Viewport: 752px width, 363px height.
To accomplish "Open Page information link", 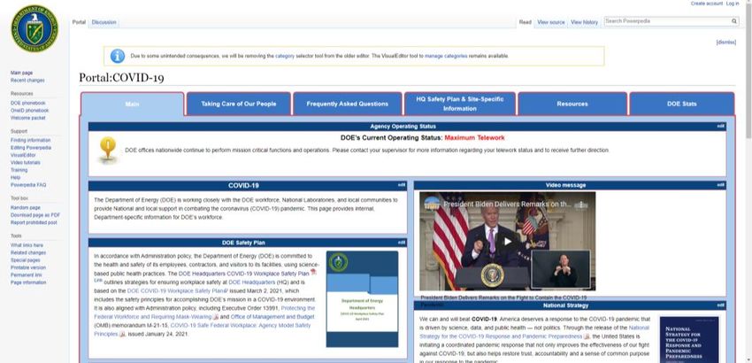I will coord(28,282).
